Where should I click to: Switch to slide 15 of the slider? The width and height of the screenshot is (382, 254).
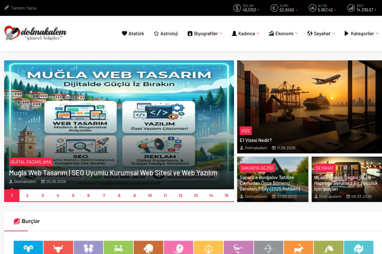(x=227, y=196)
